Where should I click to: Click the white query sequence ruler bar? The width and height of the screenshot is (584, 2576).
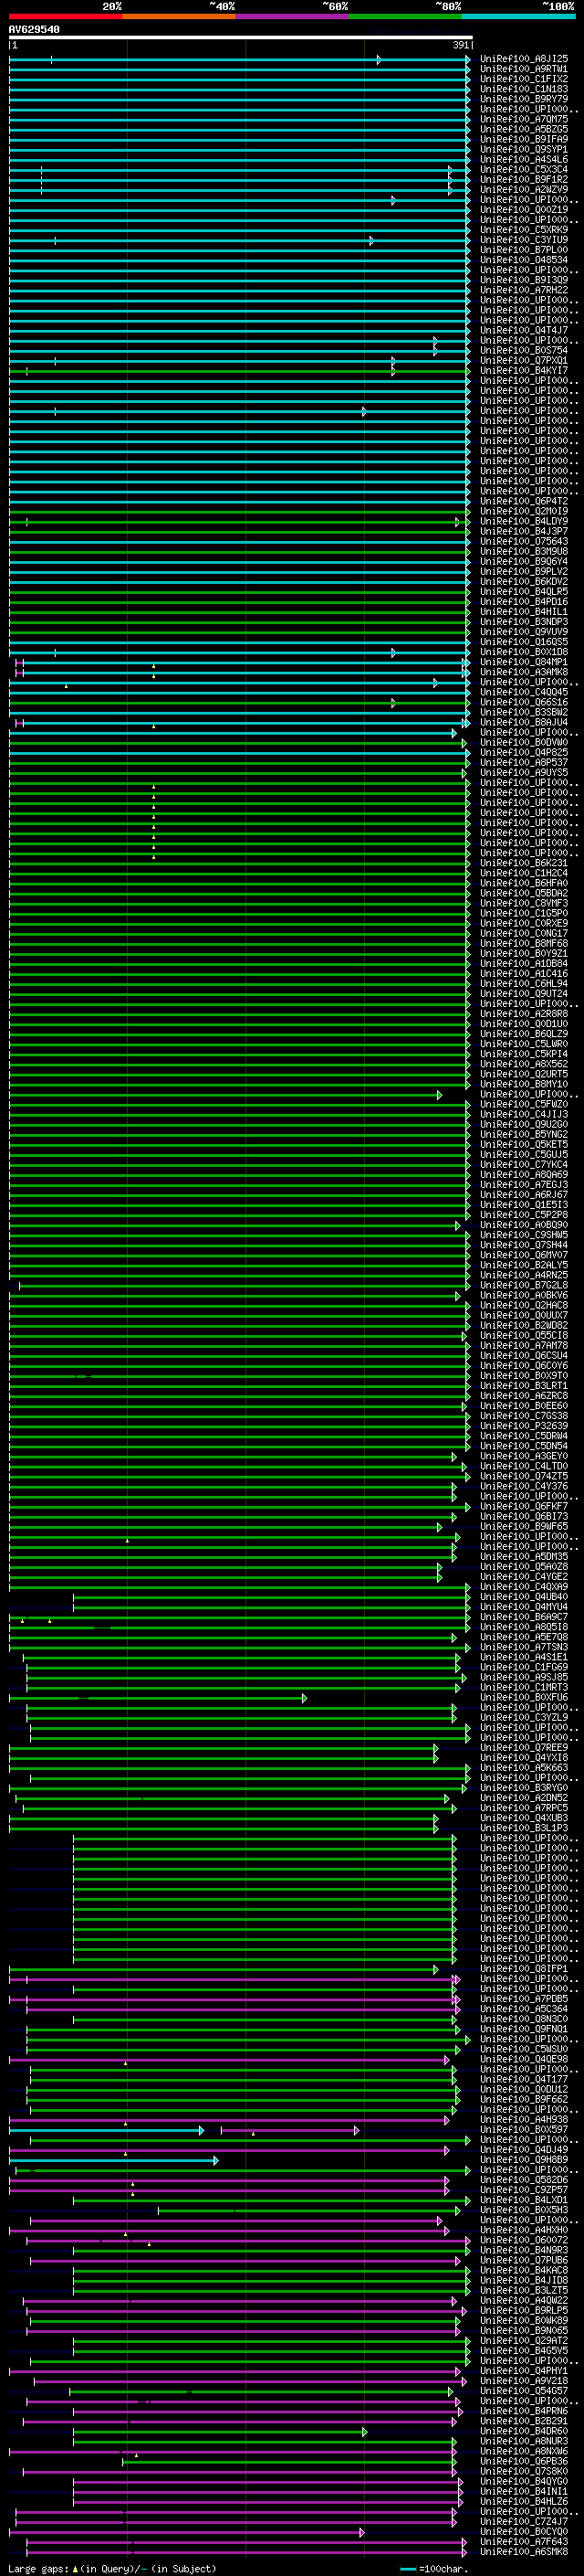(x=241, y=38)
